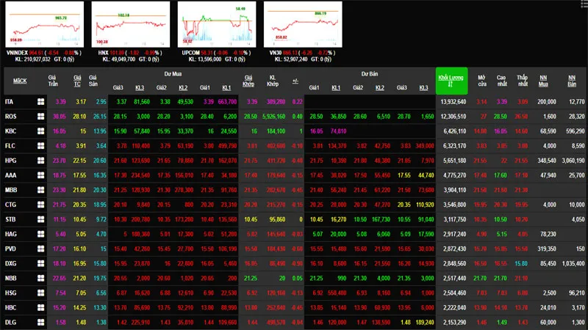Select ROS stock symbol
588x330 pixels.
[10, 117]
